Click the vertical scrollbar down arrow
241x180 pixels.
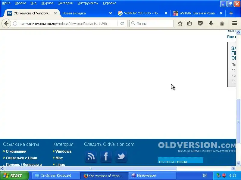tap(238, 163)
